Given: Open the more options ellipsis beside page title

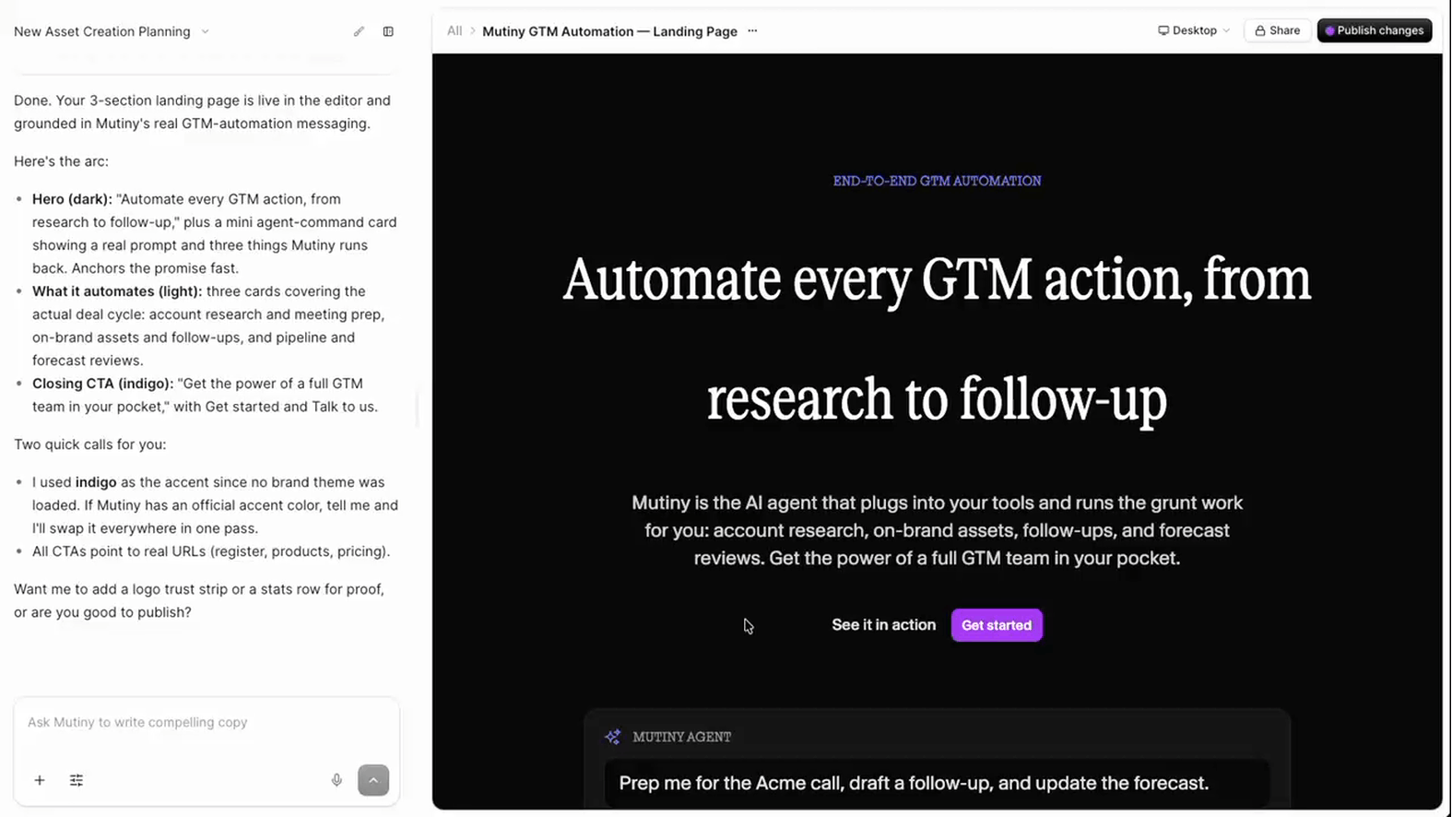Looking at the screenshot, I should (752, 30).
